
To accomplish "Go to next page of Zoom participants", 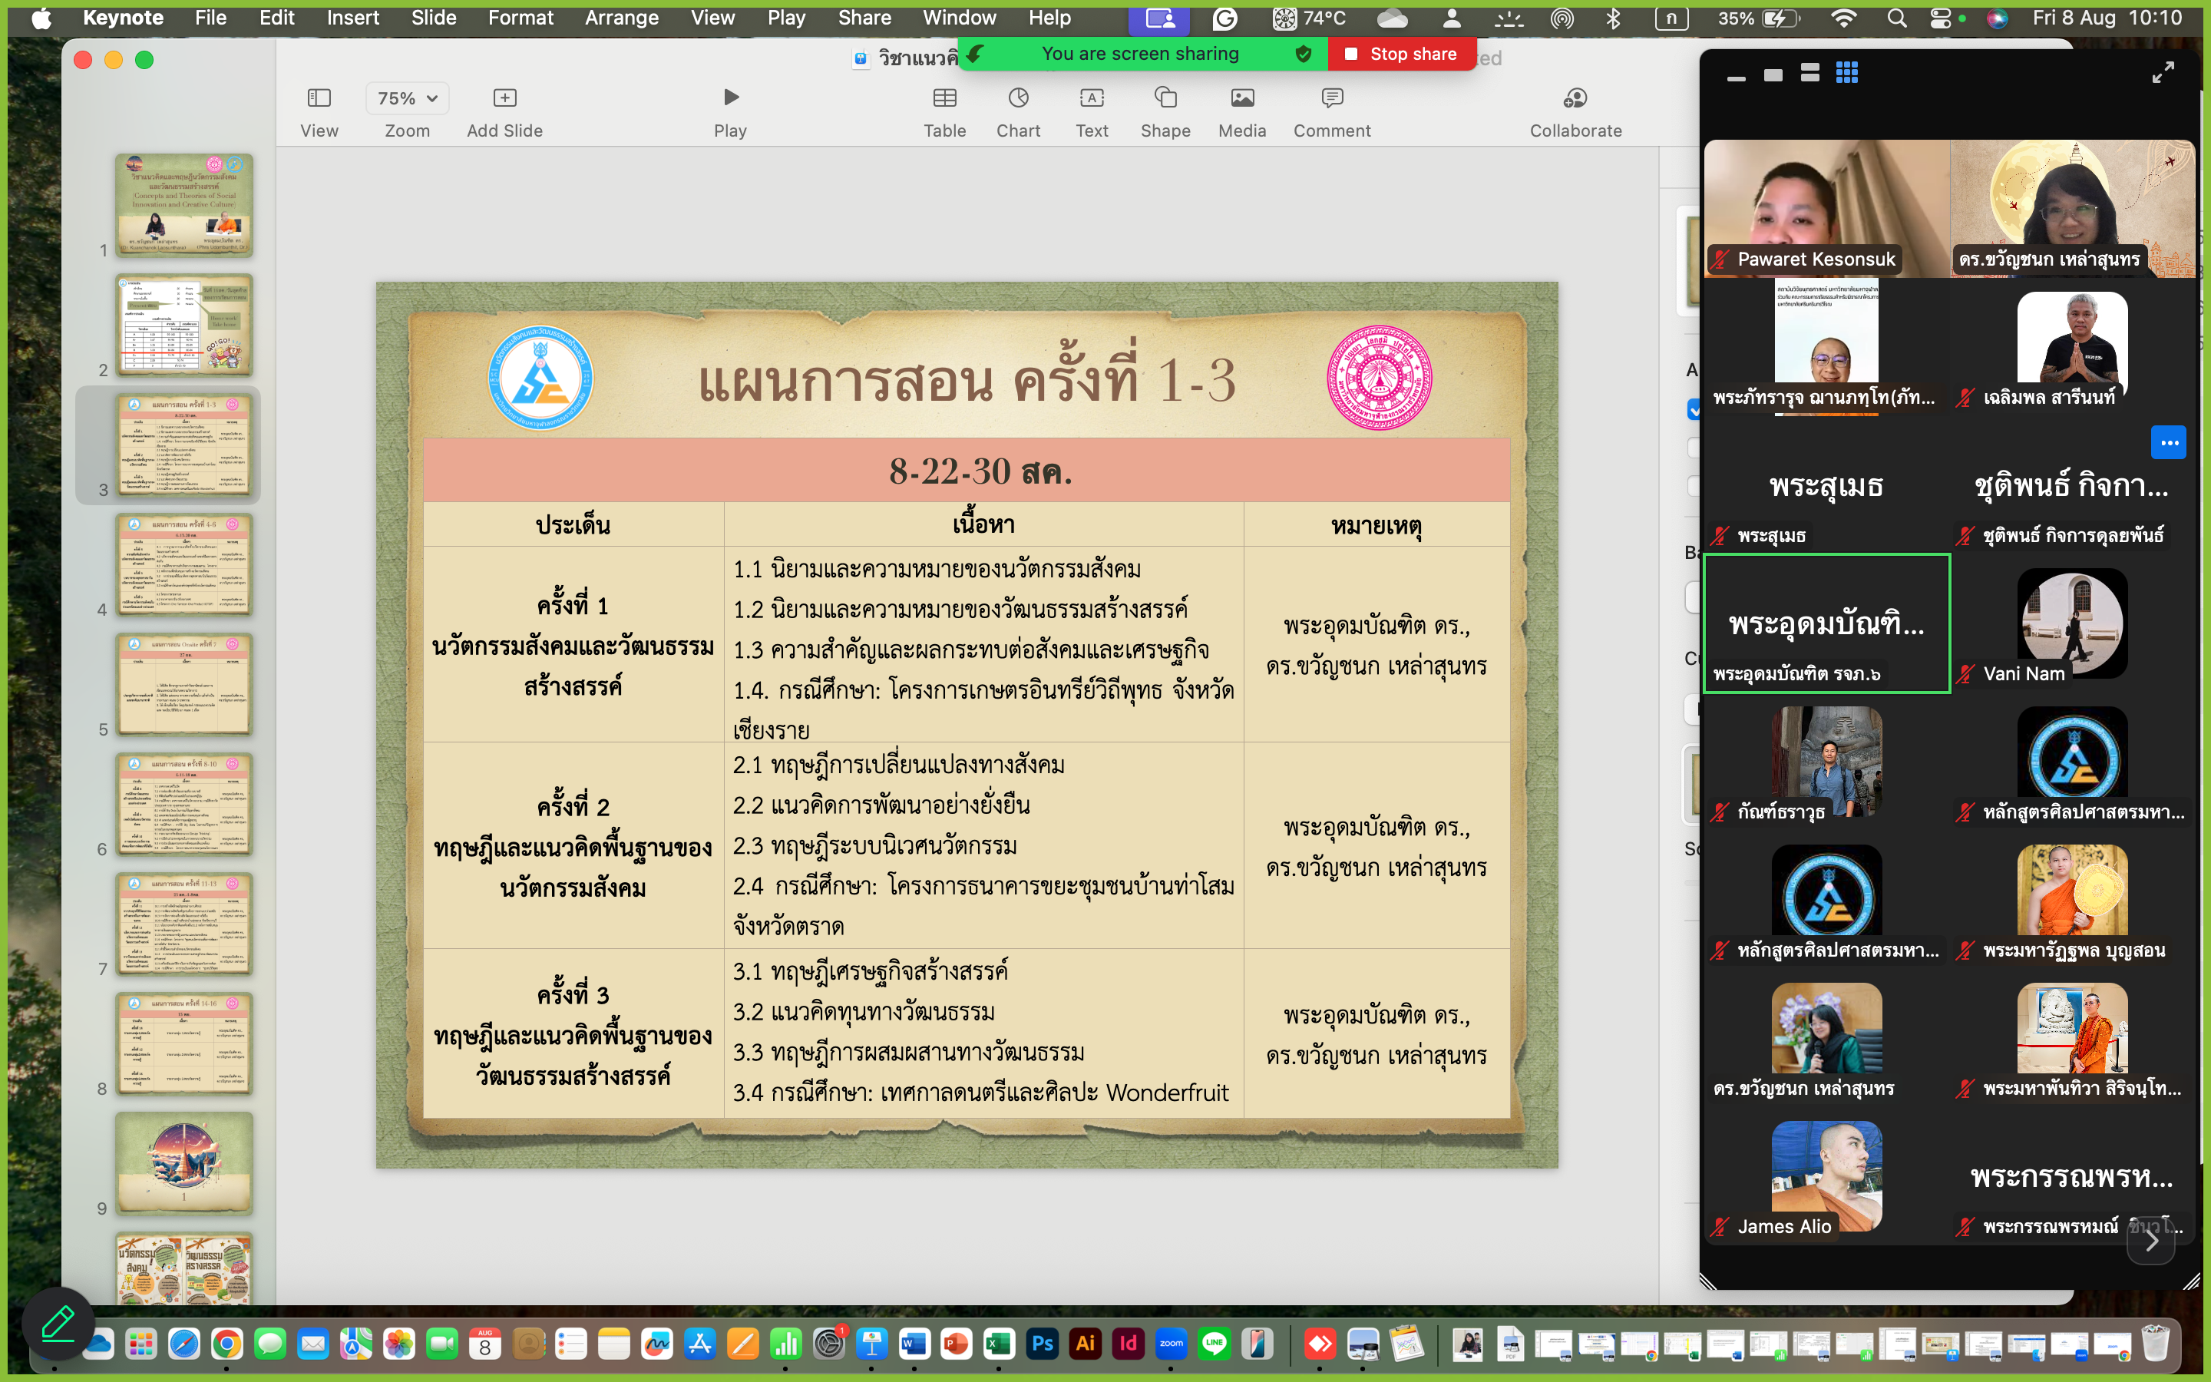I will (x=2152, y=1239).
